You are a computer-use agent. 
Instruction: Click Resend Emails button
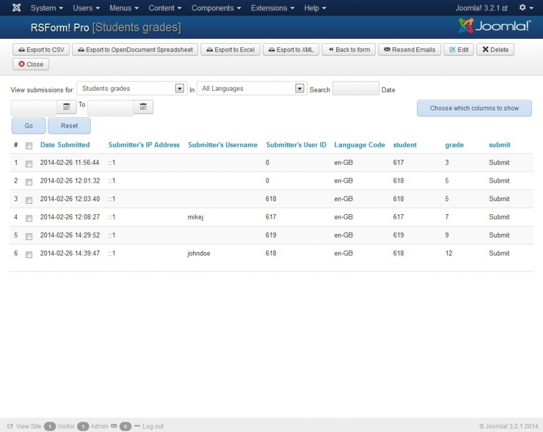pyautogui.click(x=410, y=49)
